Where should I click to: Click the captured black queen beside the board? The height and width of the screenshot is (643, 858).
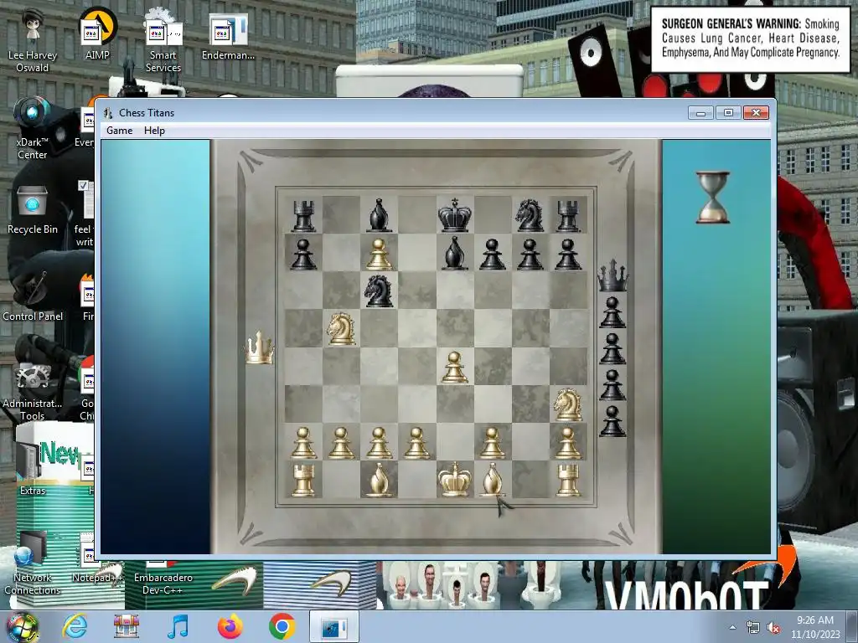click(x=612, y=275)
